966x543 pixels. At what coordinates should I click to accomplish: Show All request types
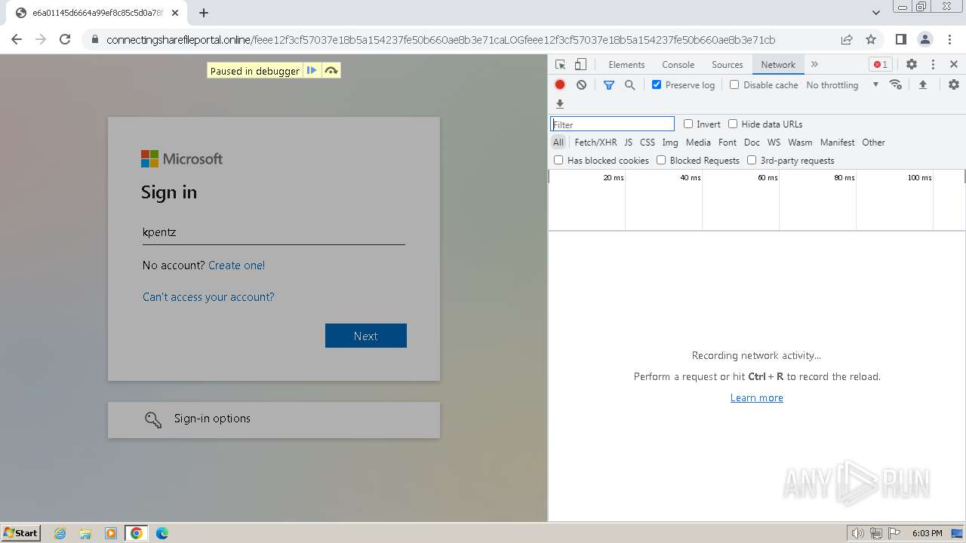point(558,142)
